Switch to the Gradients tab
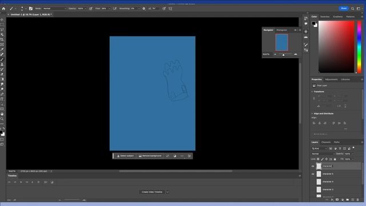366x206 pixels. 338,17
